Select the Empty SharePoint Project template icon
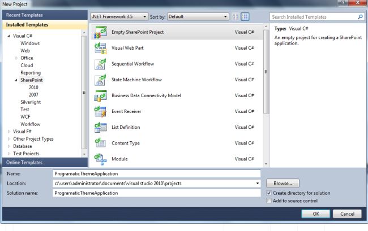 tap(100, 32)
